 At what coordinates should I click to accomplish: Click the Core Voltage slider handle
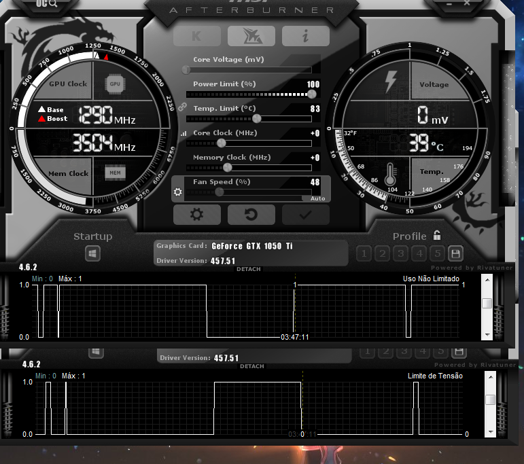pyautogui.click(x=186, y=70)
